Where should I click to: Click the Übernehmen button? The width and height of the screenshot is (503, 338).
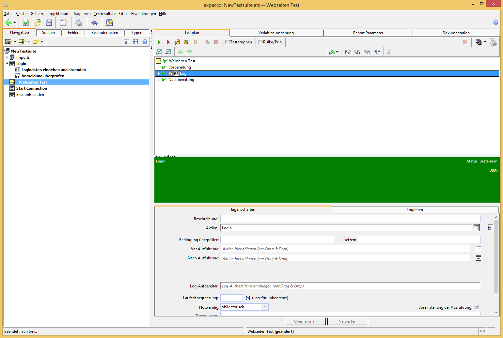coord(305,321)
